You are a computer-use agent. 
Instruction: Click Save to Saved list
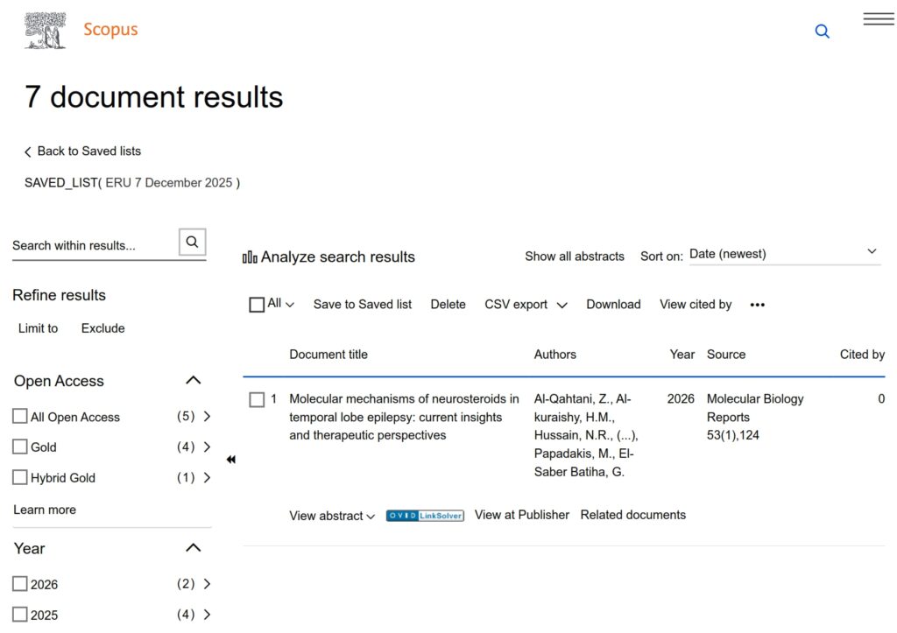[363, 305]
